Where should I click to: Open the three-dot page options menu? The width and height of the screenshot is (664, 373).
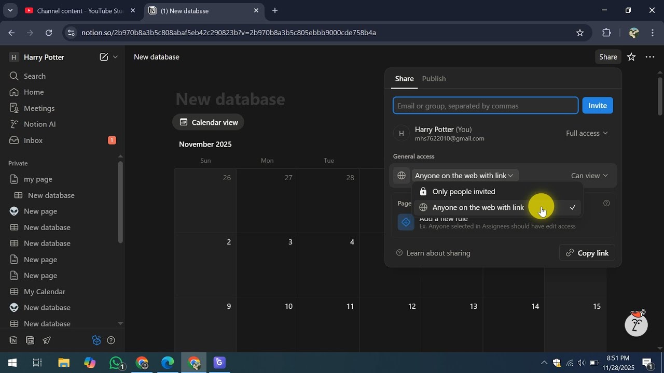(x=649, y=57)
